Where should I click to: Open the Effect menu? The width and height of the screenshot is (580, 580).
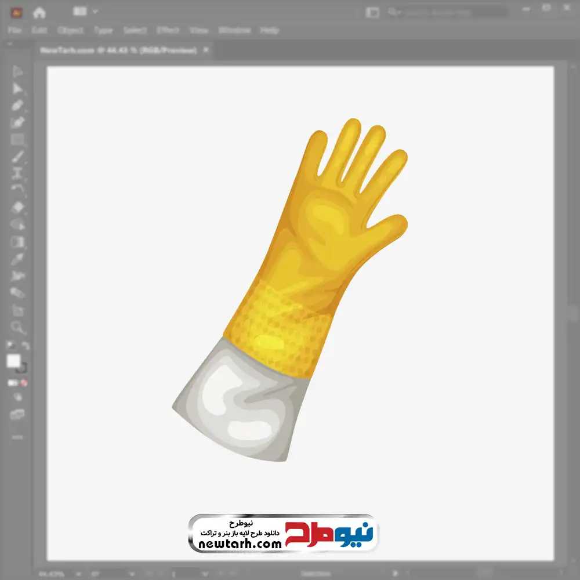[x=168, y=30]
